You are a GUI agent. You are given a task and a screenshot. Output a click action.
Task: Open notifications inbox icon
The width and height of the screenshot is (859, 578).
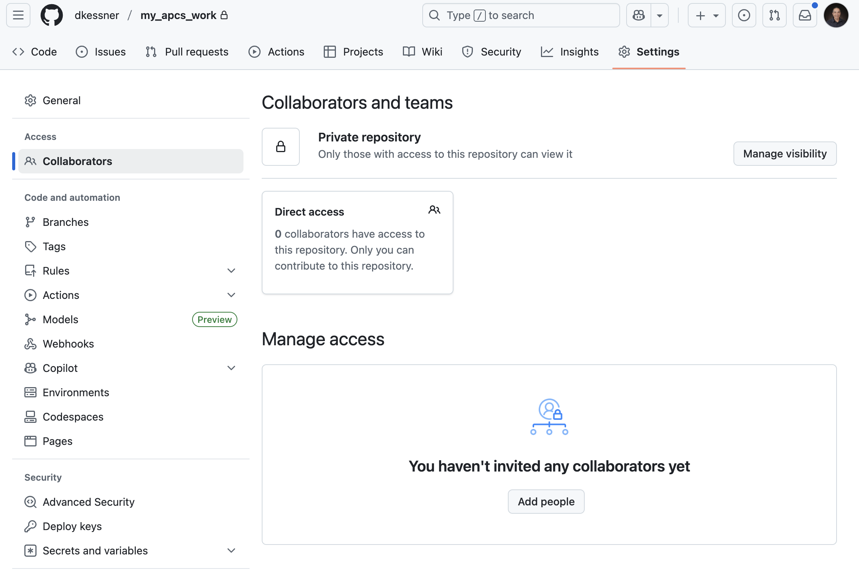point(805,15)
